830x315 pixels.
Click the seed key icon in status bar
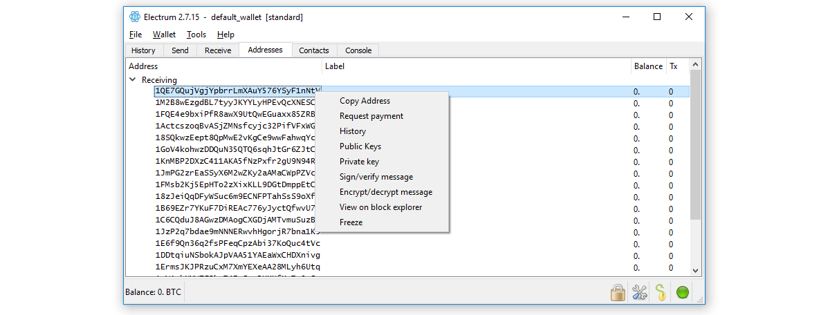[x=661, y=292]
